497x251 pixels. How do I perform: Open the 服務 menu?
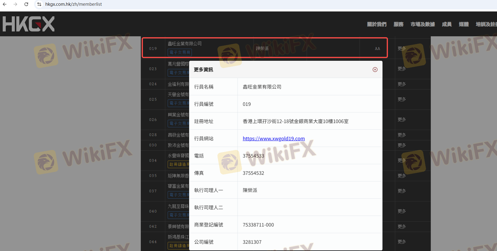(399, 24)
